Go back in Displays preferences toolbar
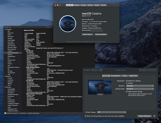This screenshot has width=161, height=123. point(93,70)
